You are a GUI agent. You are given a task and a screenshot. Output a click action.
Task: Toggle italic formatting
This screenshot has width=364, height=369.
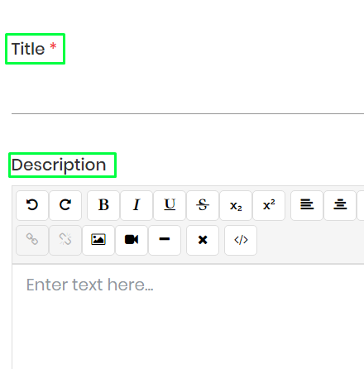point(136,205)
